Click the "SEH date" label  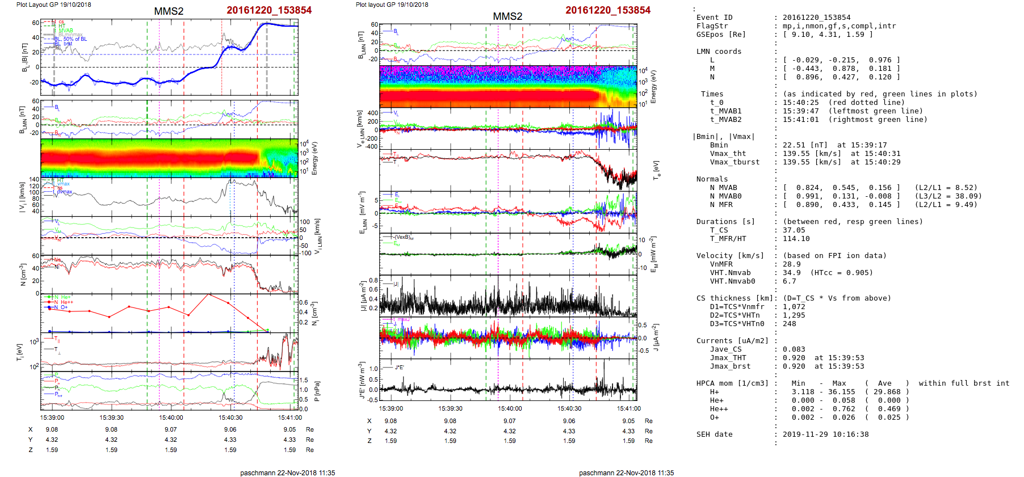(714, 434)
